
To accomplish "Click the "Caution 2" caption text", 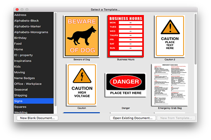I will [x=170, y=59].
